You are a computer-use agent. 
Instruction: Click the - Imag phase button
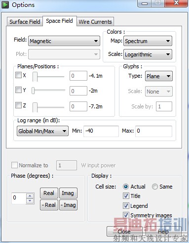[68, 205]
